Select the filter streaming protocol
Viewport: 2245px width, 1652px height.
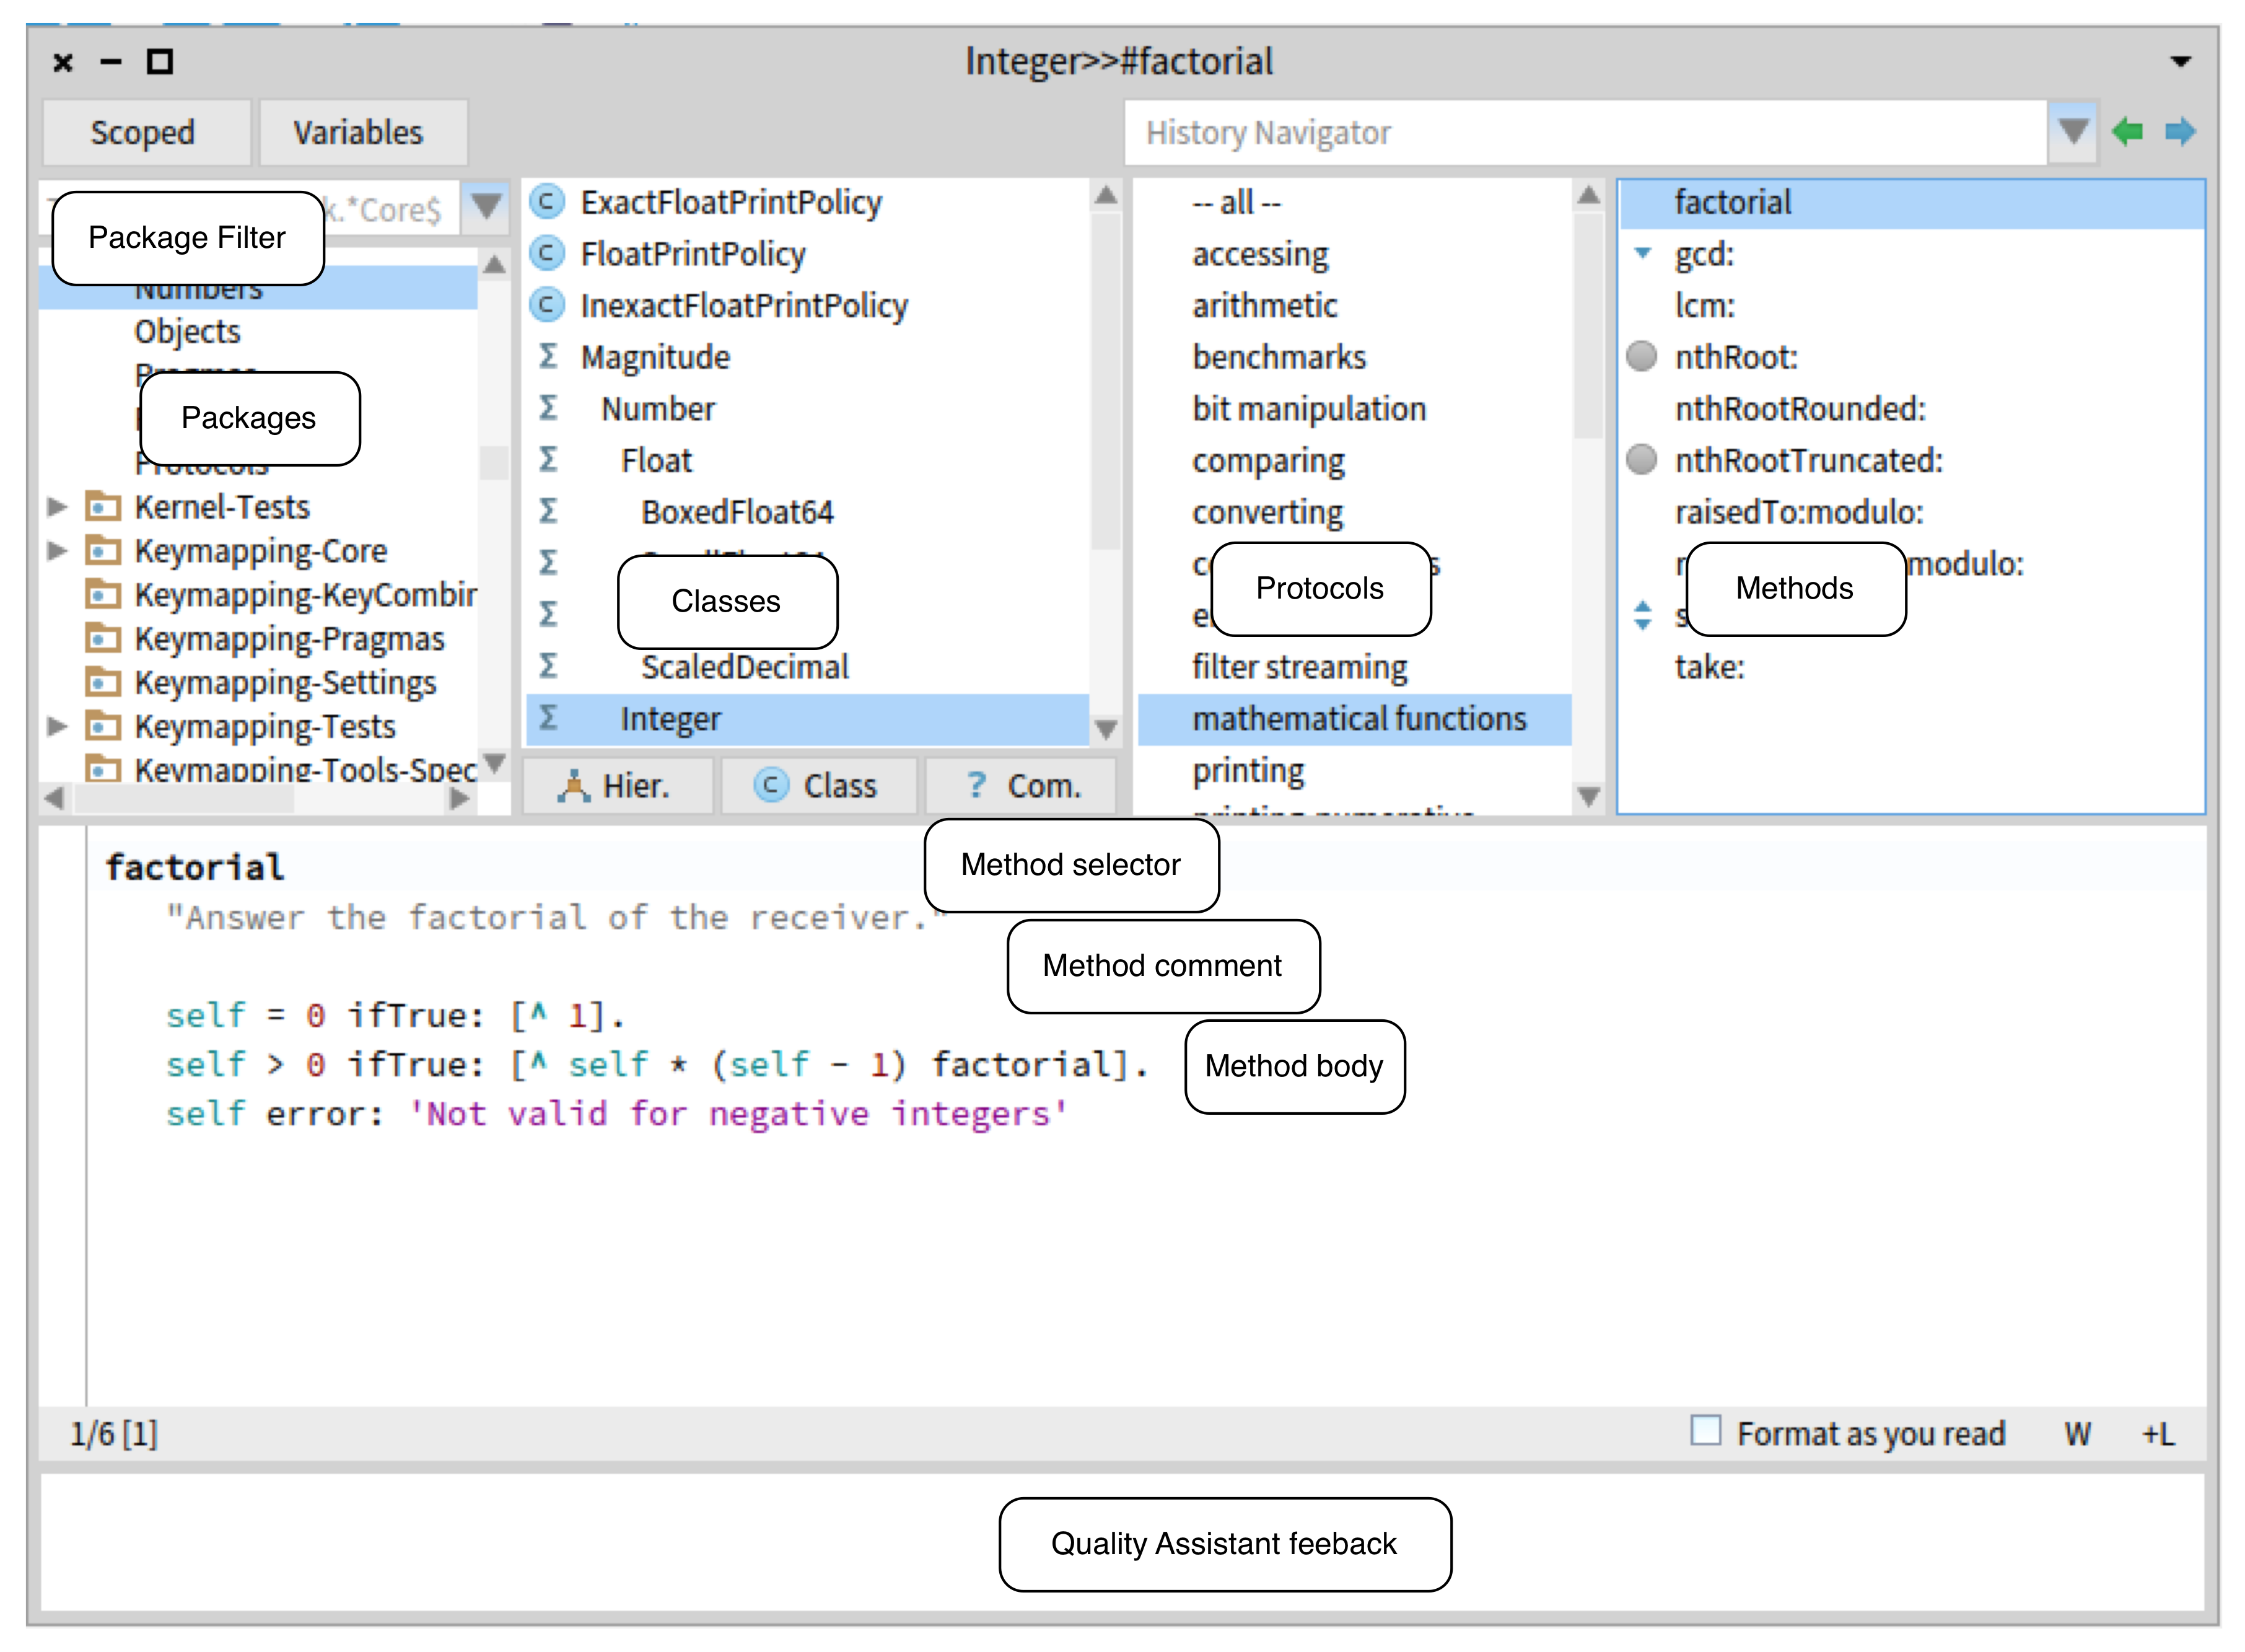tap(1300, 667)
